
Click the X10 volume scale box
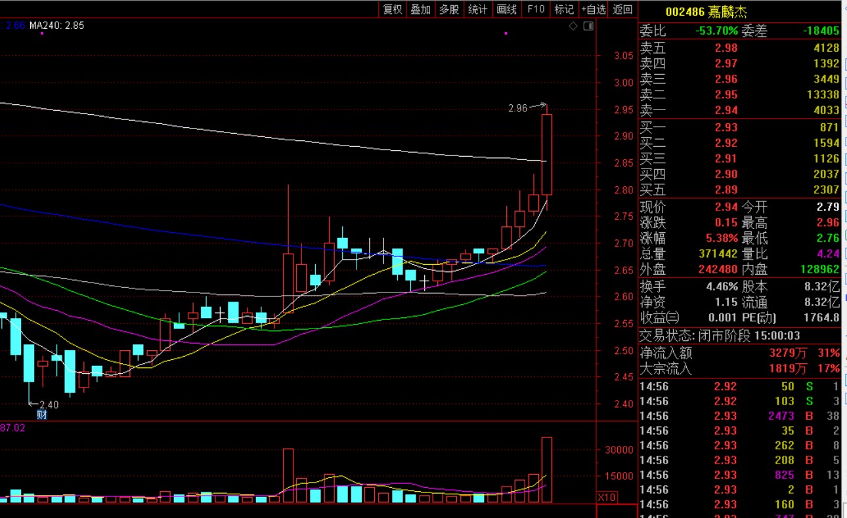coord(607,498)
